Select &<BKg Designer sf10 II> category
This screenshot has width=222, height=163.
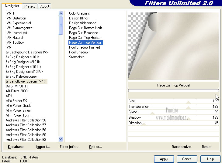click(x=23, y=62)
